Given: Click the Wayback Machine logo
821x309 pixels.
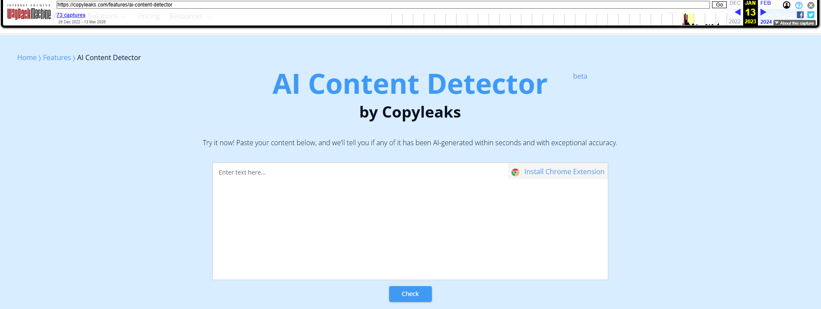Looking at the screenshot, I should (29, 12).
